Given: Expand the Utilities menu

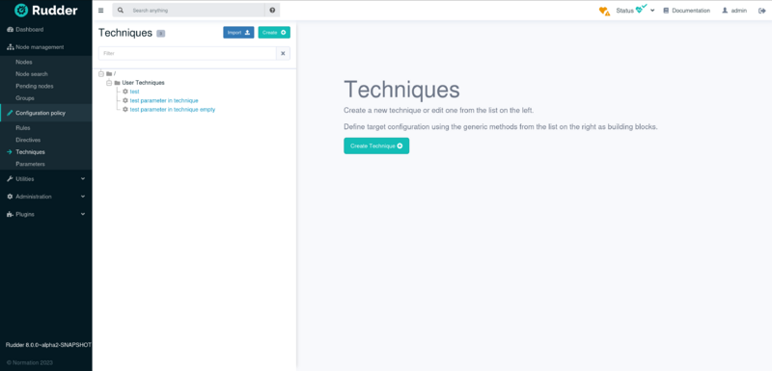Looking at the screenshot, I should pos(45,179).
